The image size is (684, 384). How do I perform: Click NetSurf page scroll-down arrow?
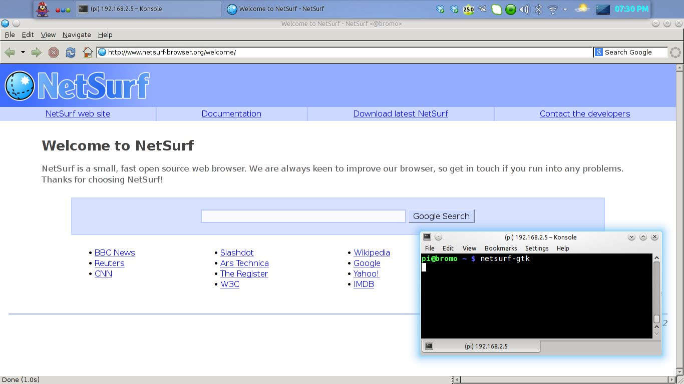coord(679,371)
